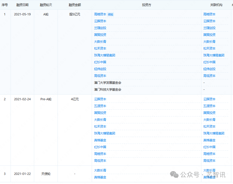233x184 pixels.
Task: Open 大数长青 in 关联机构 column, Pre-A轮 row
Action: pos(209,120)
